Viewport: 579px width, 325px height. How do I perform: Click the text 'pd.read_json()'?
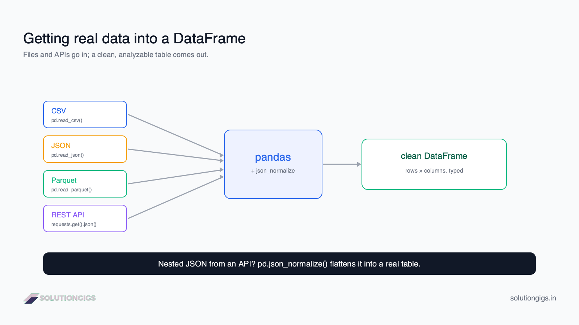pos(68,155)
